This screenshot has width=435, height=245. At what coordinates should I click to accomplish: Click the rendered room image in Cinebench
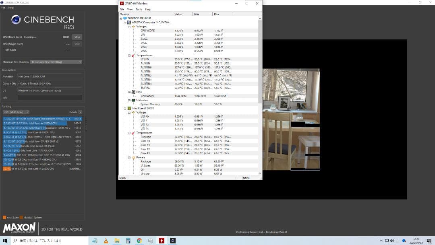[291, 119]
